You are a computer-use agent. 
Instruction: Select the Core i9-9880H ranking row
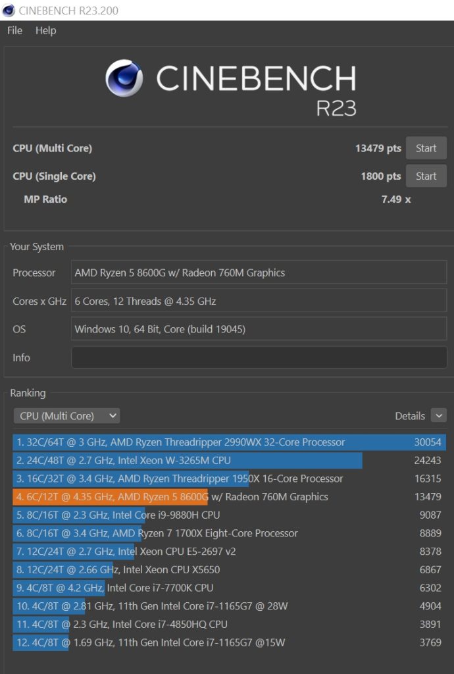[x=230, y=515]
